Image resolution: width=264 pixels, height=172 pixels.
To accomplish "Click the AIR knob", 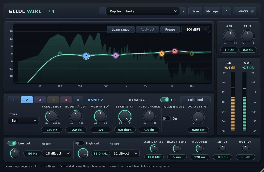I will 229,36.
